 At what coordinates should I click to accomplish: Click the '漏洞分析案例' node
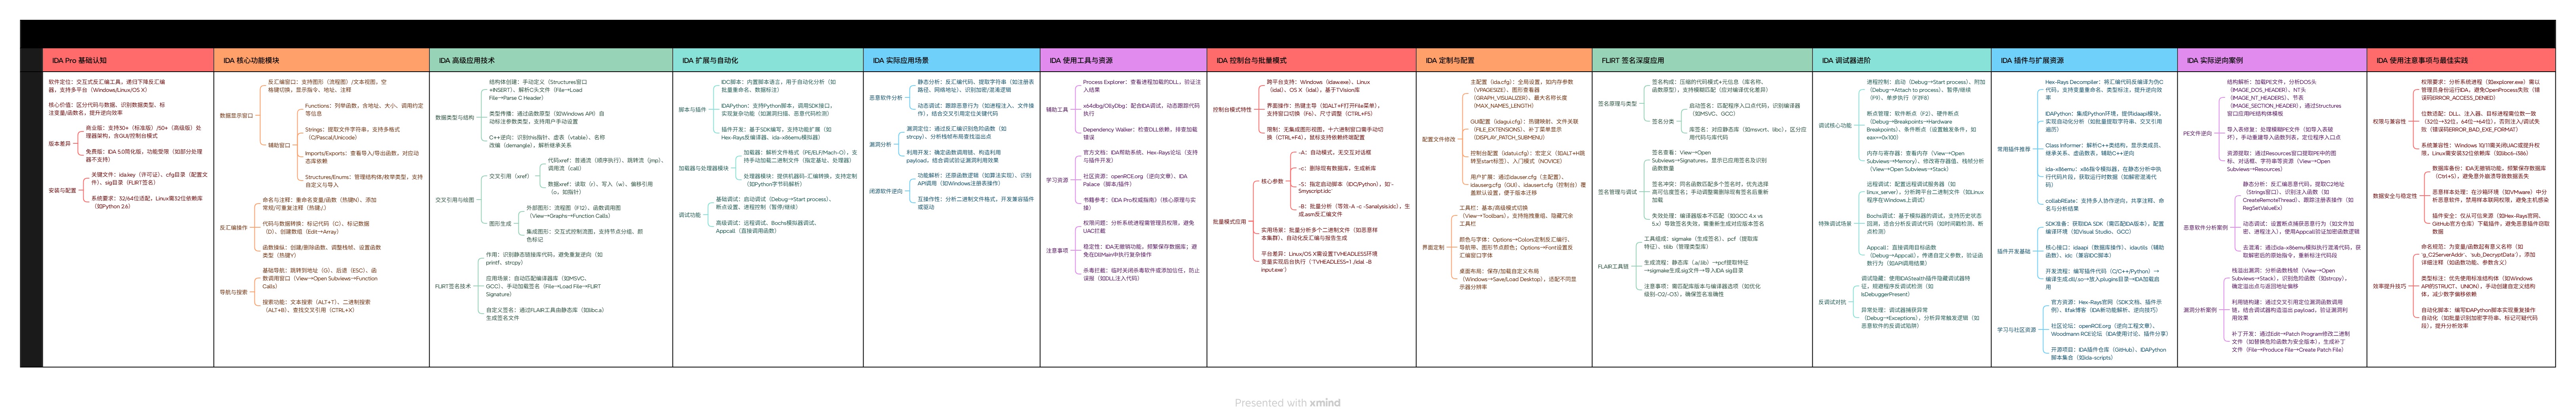click(x=2200, y=310)
